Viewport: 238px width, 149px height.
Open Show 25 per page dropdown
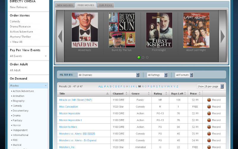coord(210,86)
